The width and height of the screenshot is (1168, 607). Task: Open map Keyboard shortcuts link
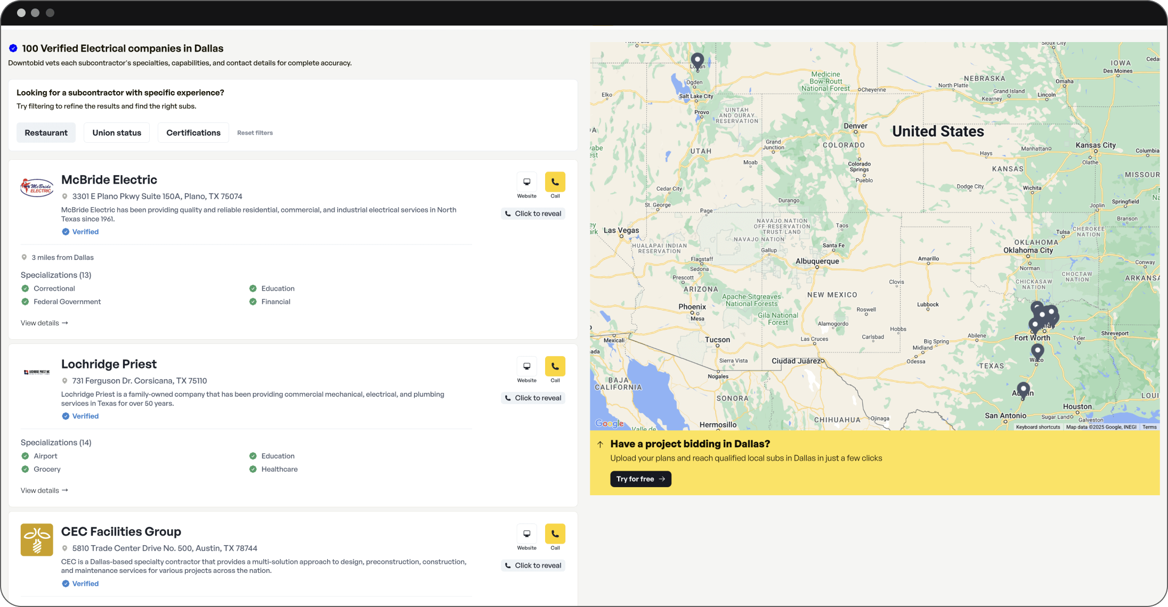(1037, 427)
